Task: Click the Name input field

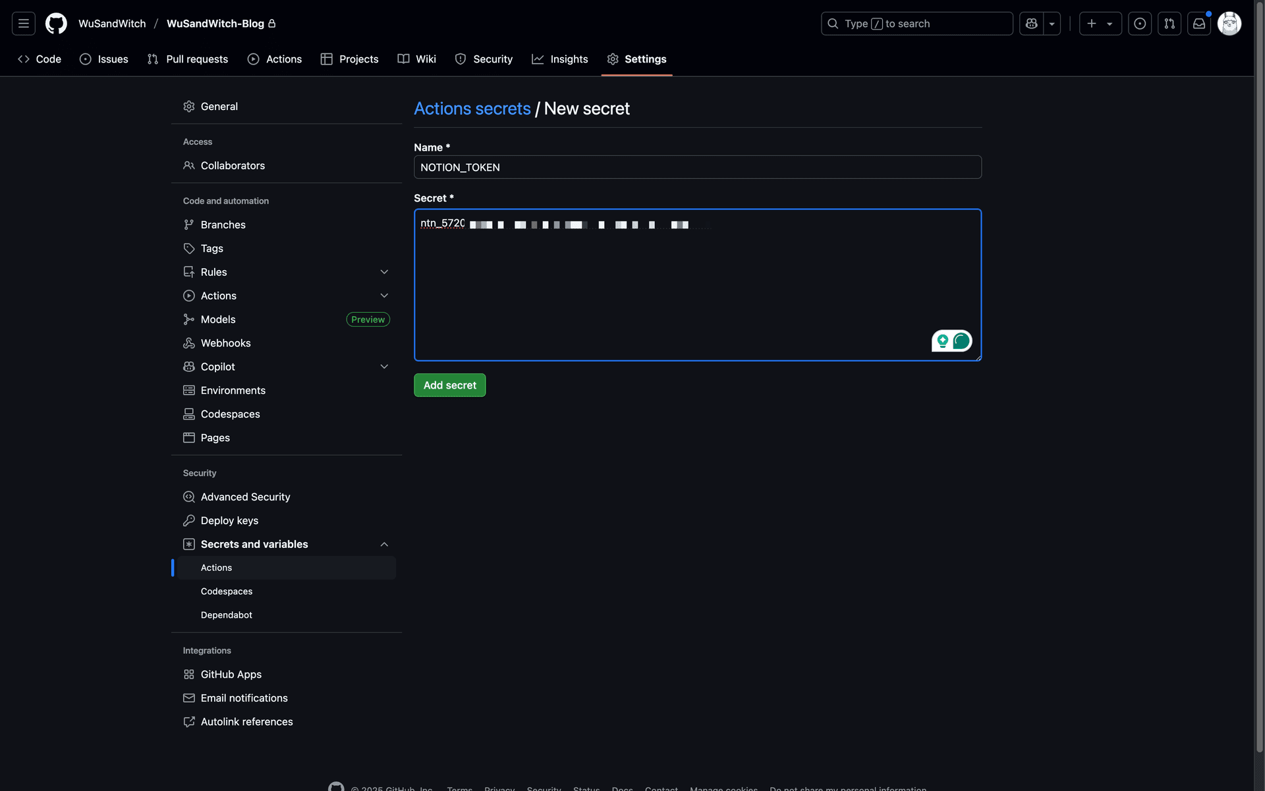Action: 697,167
